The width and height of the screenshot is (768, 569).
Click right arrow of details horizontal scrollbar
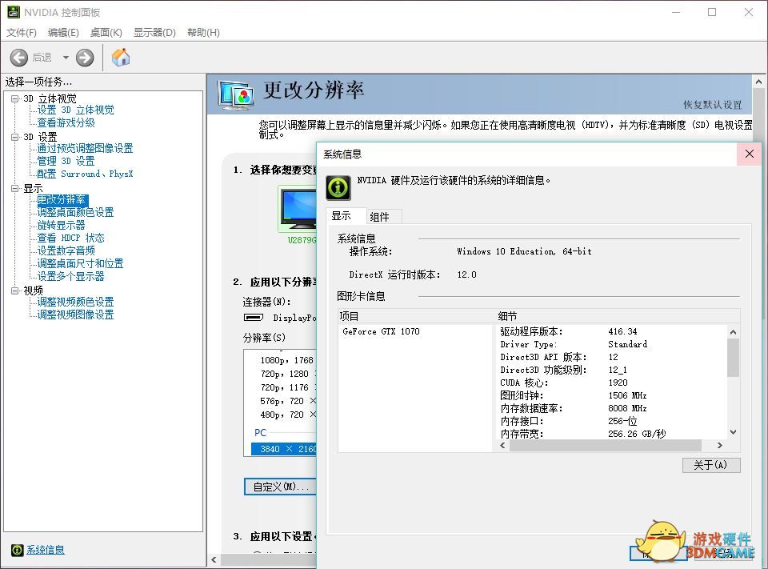(x=719, y=446)
